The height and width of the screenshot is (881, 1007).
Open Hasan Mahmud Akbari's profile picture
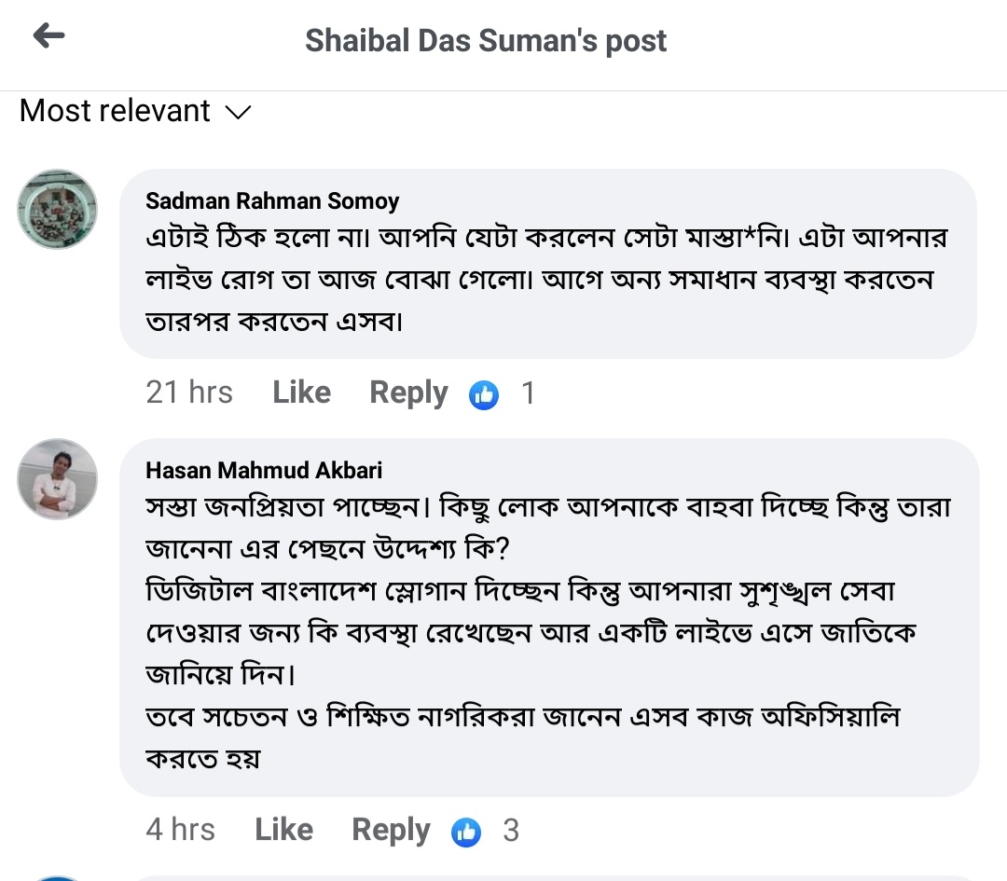point(57,478)
